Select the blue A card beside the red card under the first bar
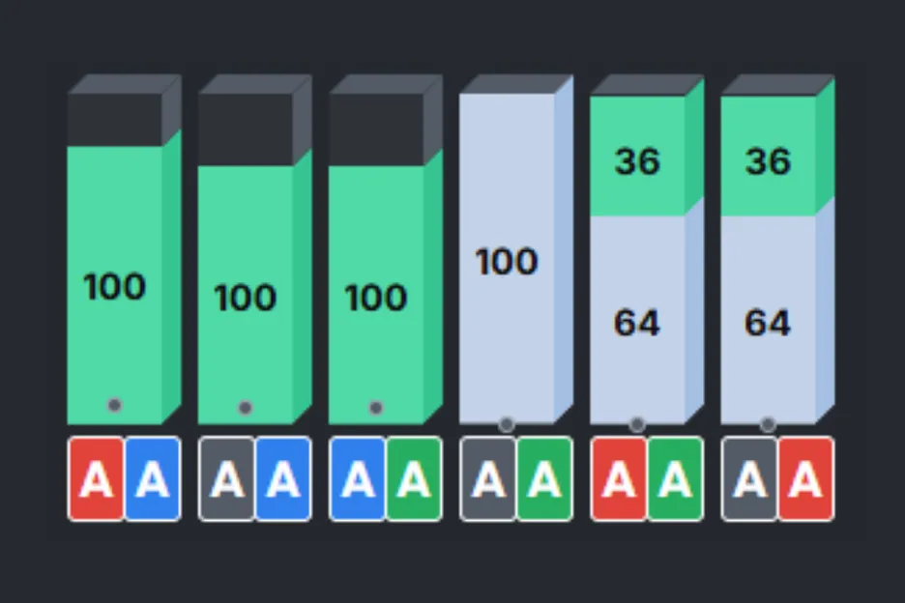 point(153,479)
